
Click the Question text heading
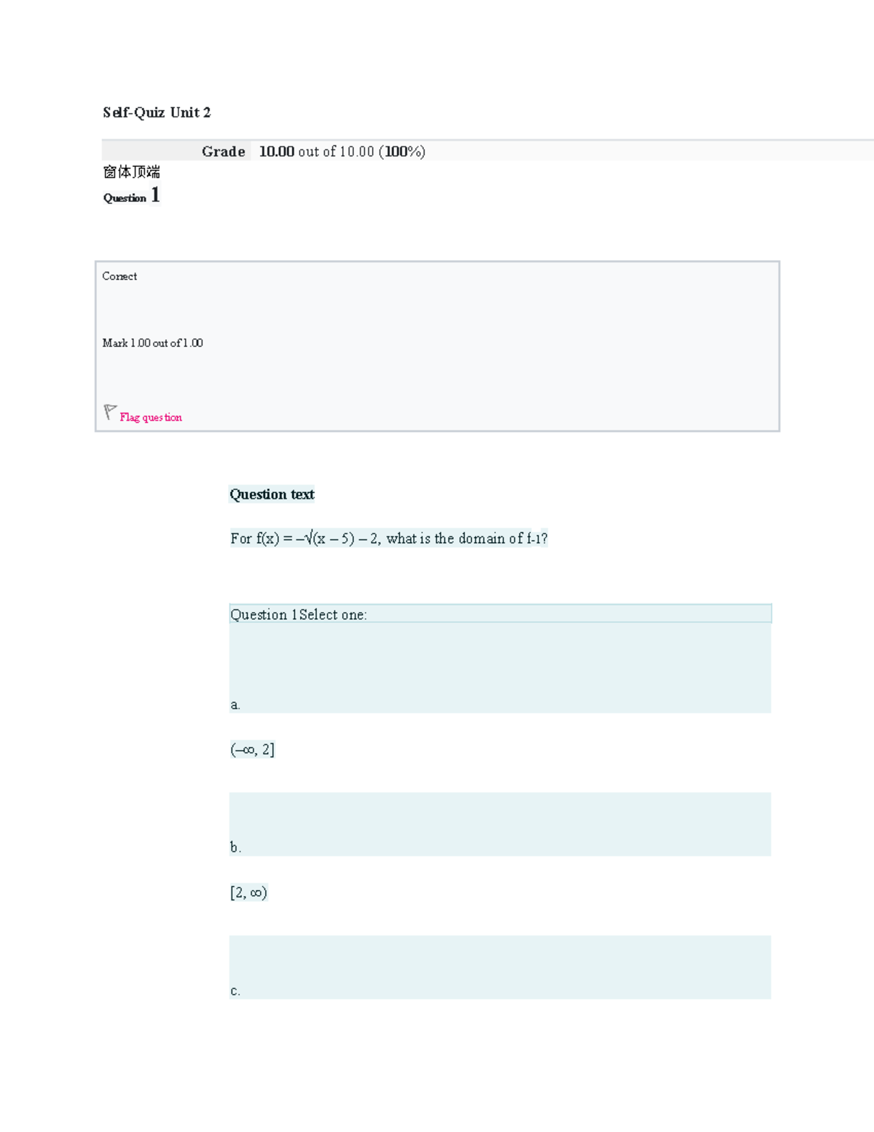tap(272, 494)
